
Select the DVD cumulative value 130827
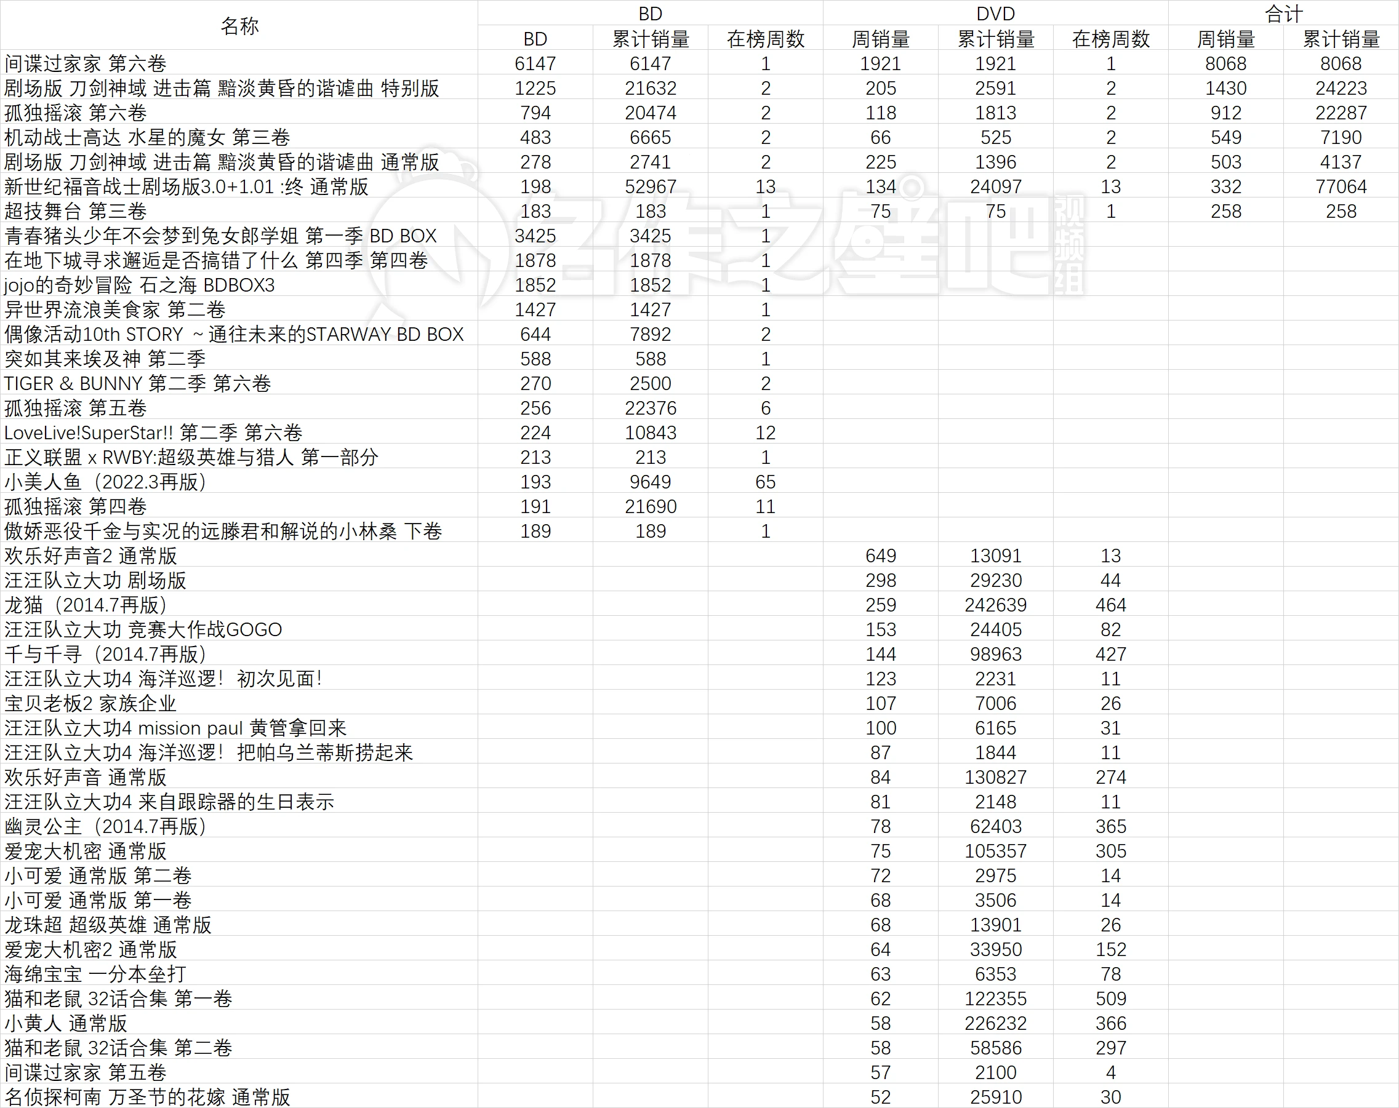(x=995, y=778)
